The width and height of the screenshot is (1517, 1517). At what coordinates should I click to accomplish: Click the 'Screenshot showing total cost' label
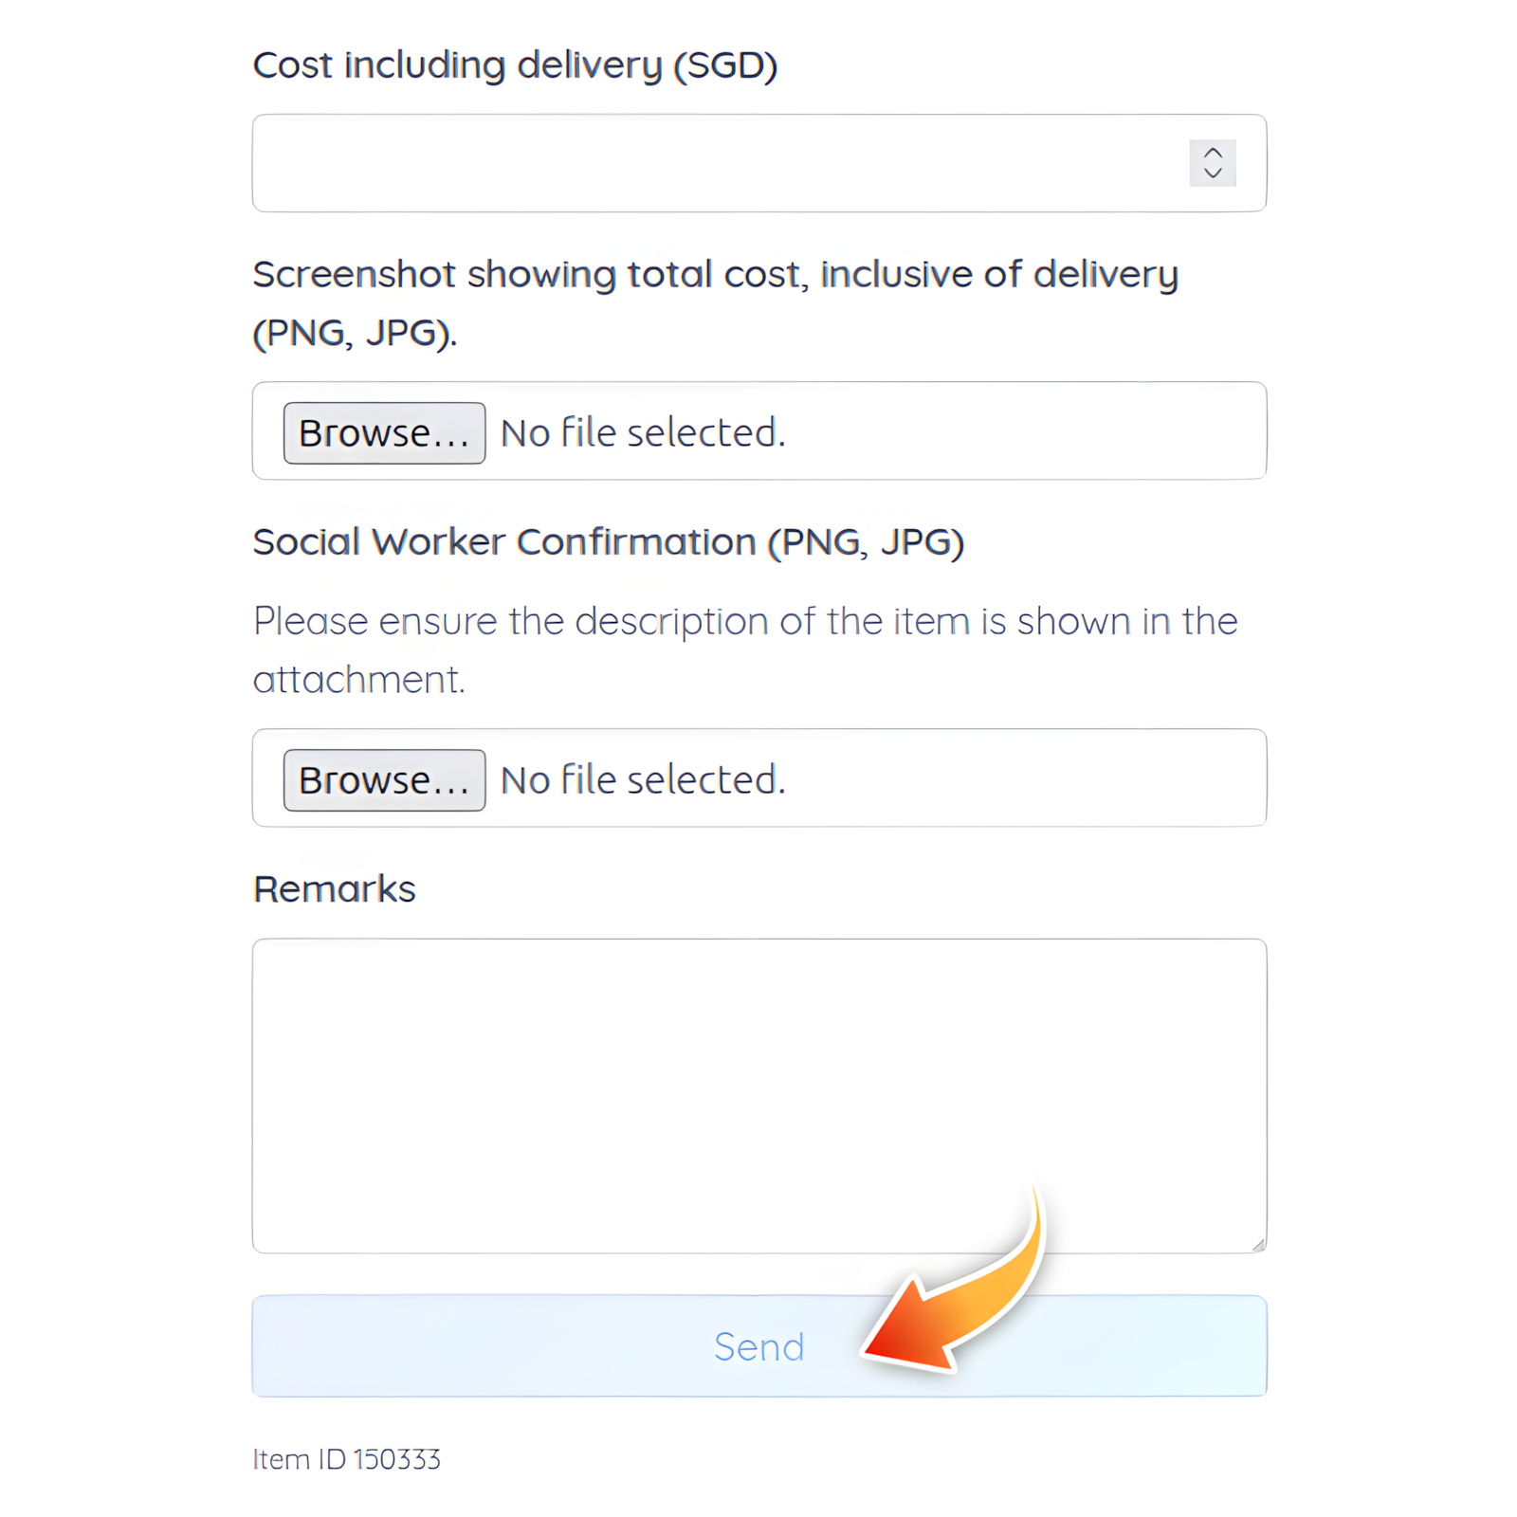(x=715, y=274)
